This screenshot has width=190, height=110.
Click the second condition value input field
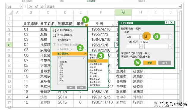156,46
